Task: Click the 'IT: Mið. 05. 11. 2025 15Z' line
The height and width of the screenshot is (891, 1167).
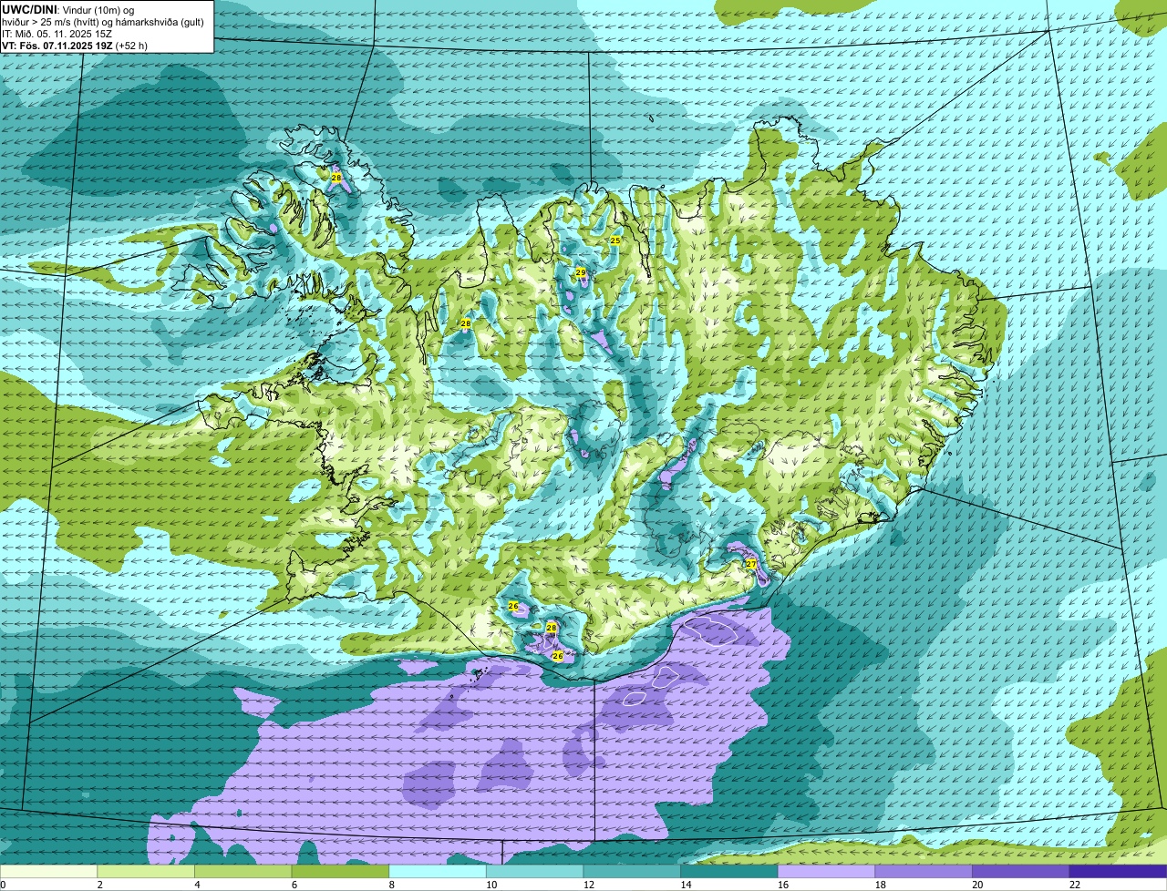Action: [x=57, y=33]
